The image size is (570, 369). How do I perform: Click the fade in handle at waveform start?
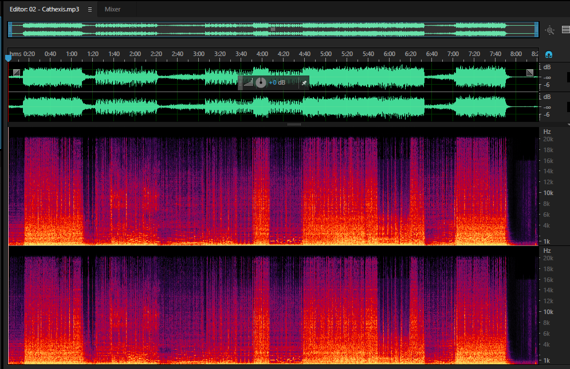tap(17, 72)
